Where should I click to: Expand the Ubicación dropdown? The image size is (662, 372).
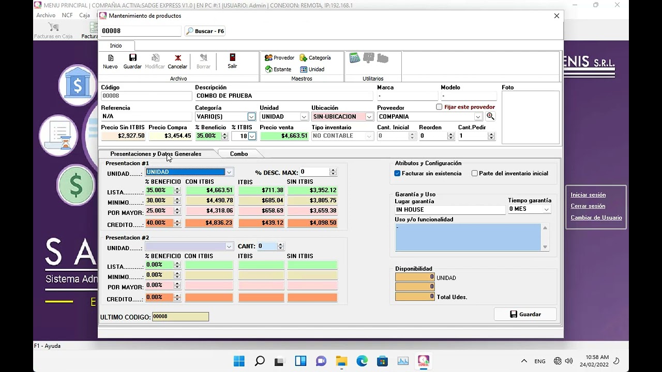[369, 117]
